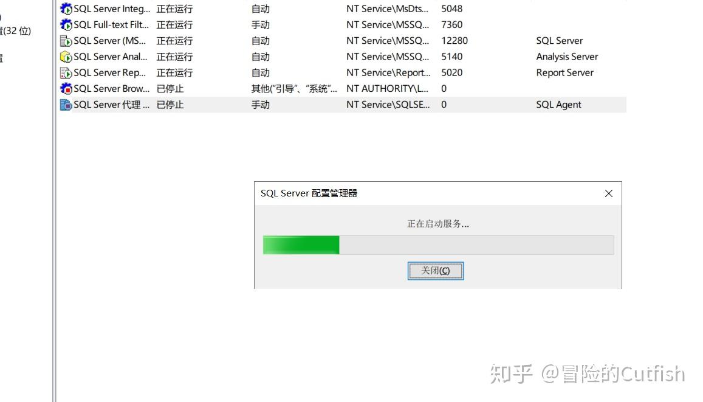Click the SQL Server 代理 agent service icon

tap(66, 104)
